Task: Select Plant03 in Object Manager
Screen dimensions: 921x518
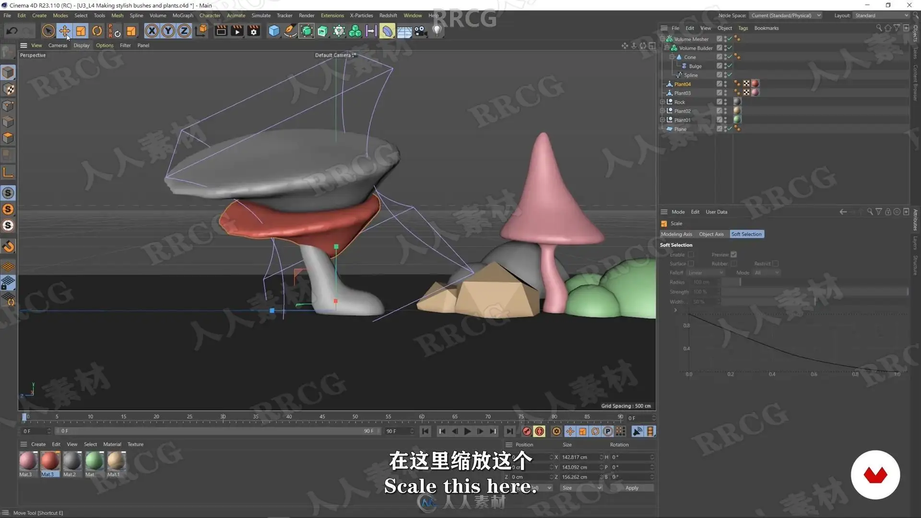Action: coord(682,93)
